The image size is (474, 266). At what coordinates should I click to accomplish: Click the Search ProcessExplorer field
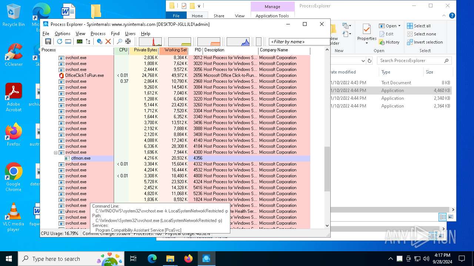(414, 61)
